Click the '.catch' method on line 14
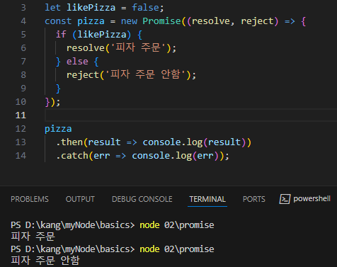The height and width of the screenshot is (267, 337). pos(72,156)
